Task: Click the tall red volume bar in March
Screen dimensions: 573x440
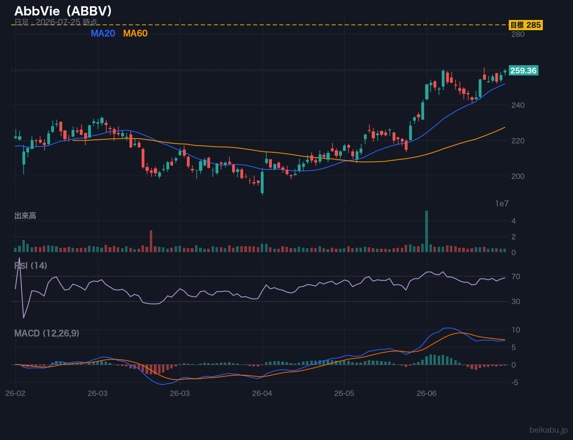Action: click(x=151, y=241)
